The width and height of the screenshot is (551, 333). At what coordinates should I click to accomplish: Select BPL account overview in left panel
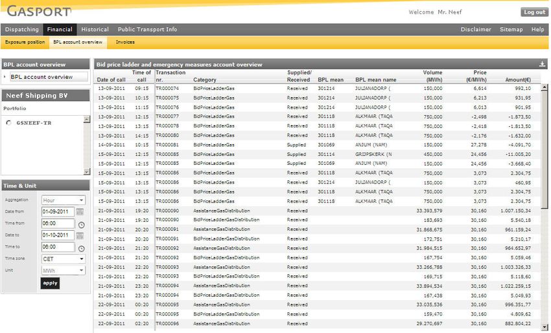(49, 77)
